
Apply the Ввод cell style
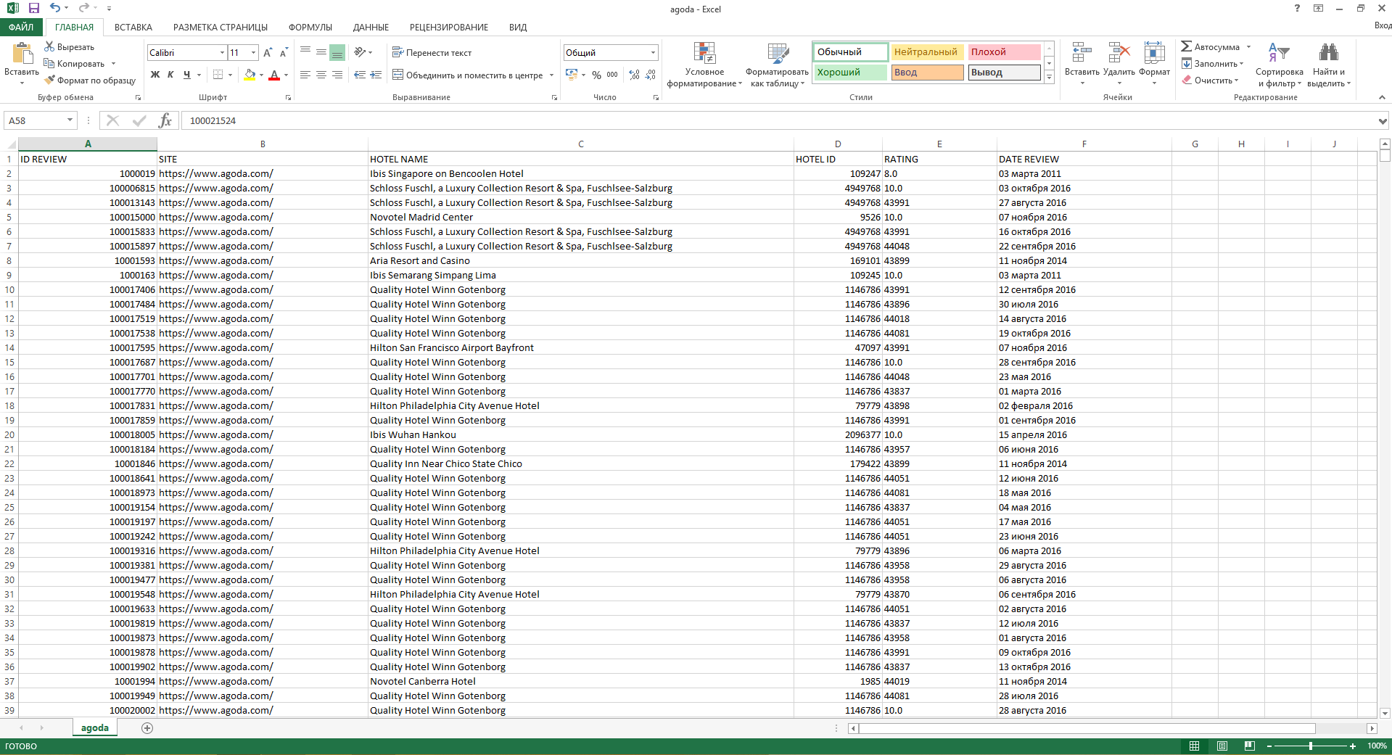coord(927,72)
